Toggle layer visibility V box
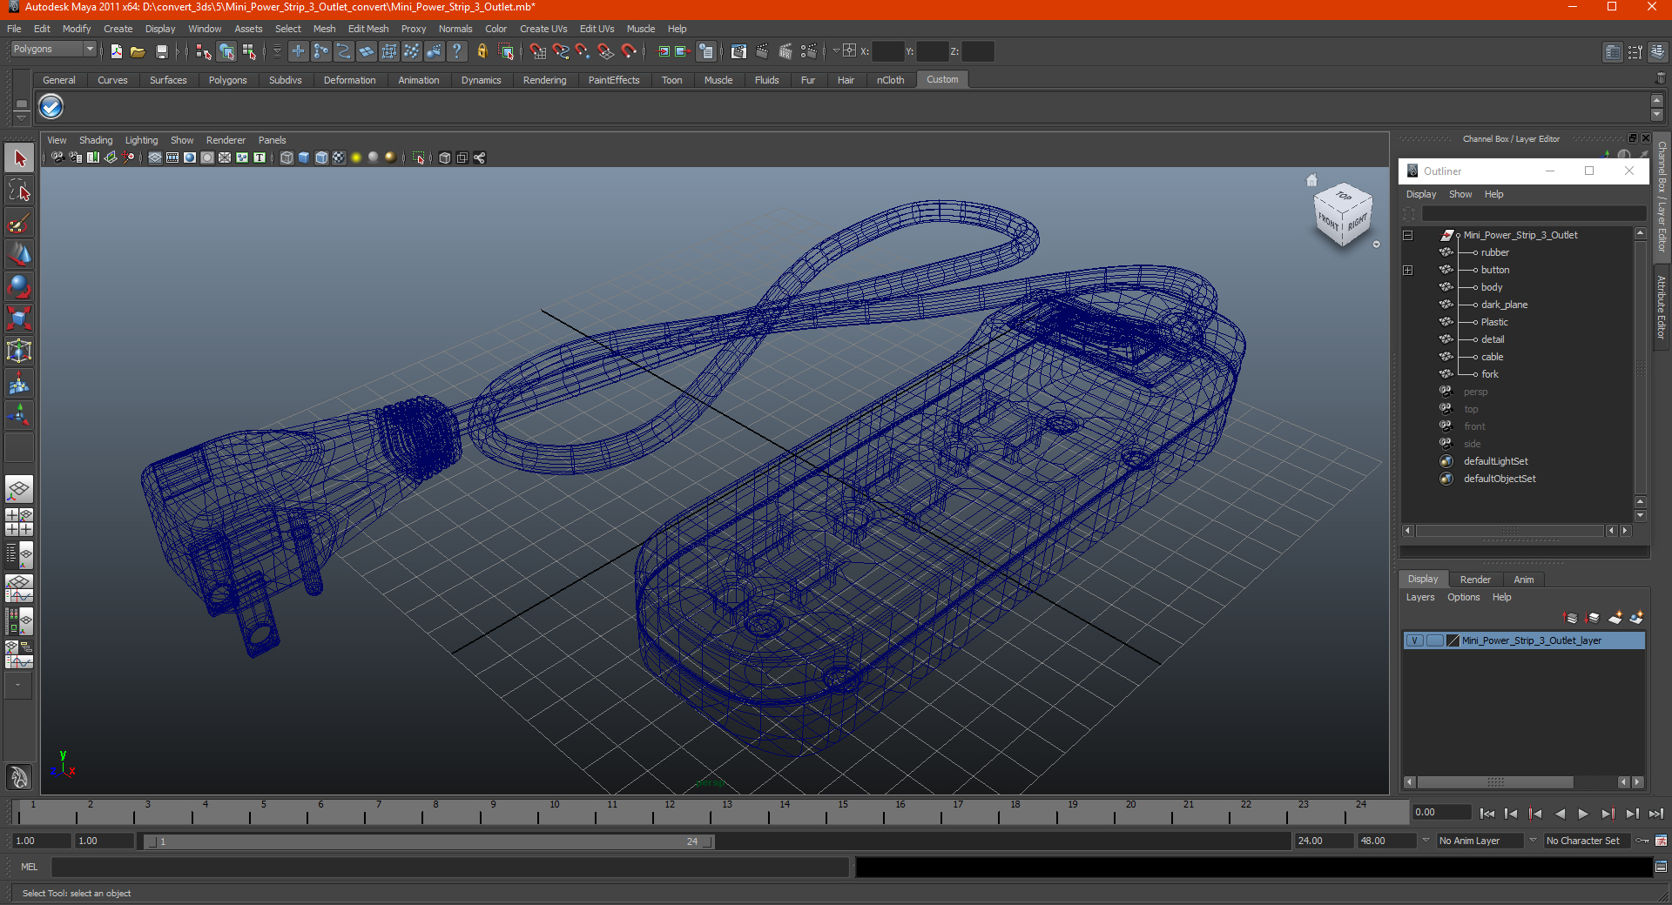 click(1414, 640)
